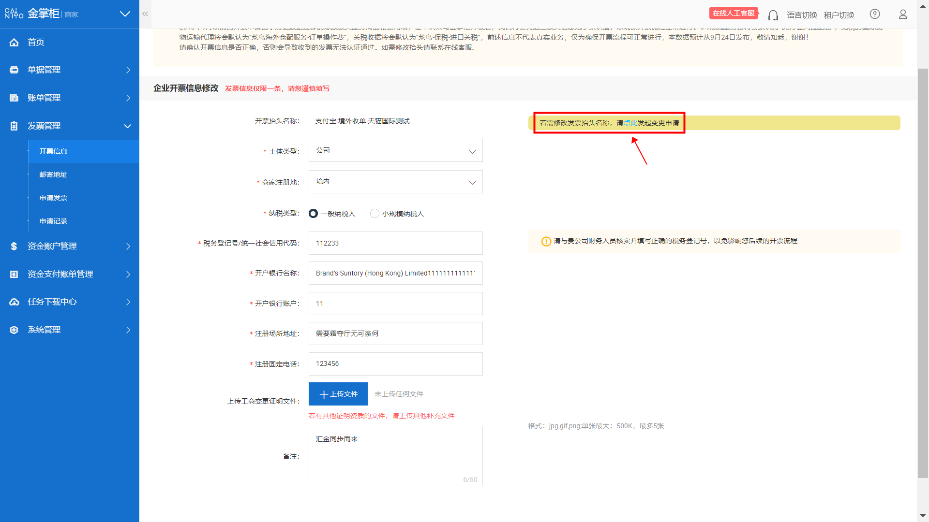The image size is (929, 522).
Task: Click the 开户银行账户 input field
Action: pos(396,304)
